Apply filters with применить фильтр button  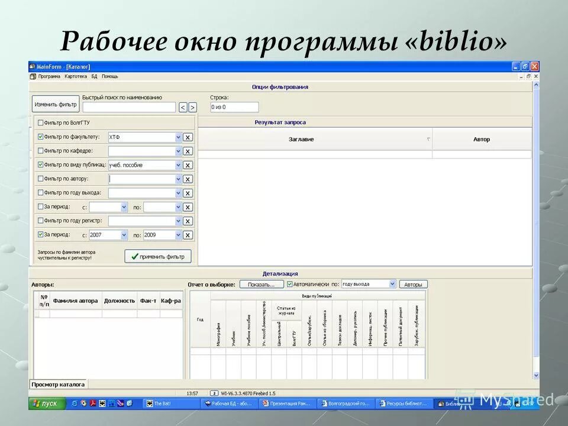(x=157, y=256)
